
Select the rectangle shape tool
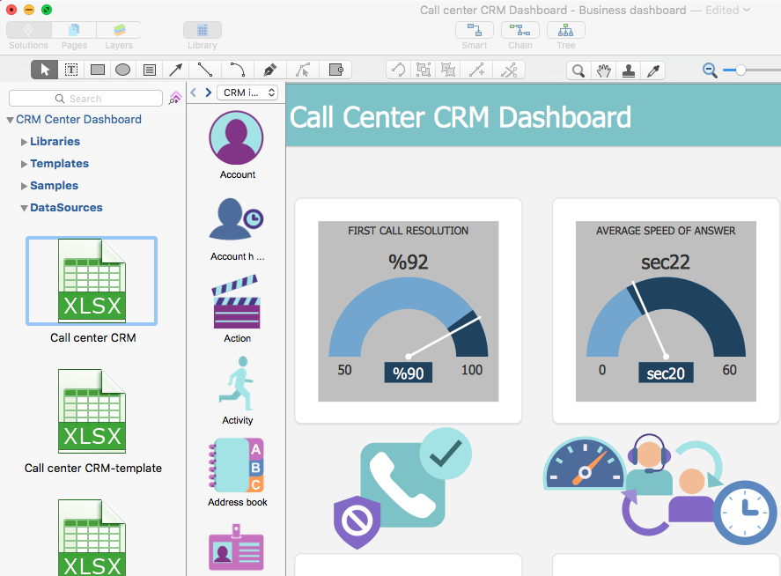tap(98, 70)
